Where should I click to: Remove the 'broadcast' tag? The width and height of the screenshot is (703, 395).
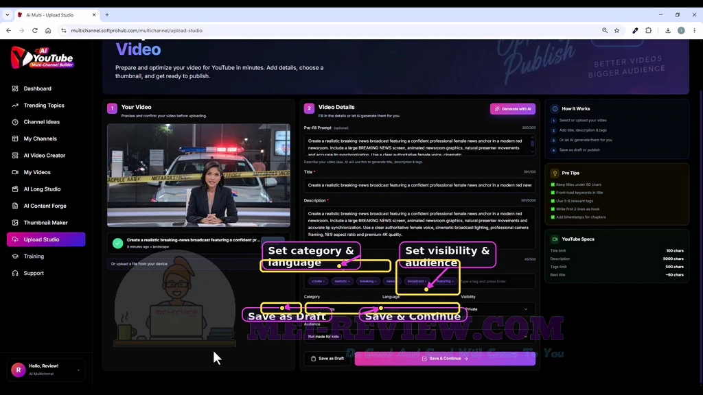coord(424,281)
